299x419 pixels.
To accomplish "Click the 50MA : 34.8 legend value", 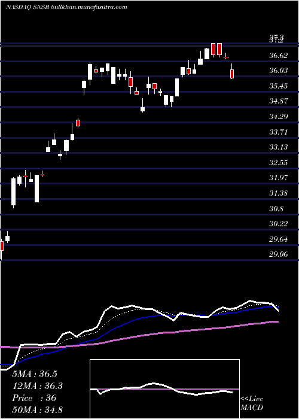I will coord(37,410).
